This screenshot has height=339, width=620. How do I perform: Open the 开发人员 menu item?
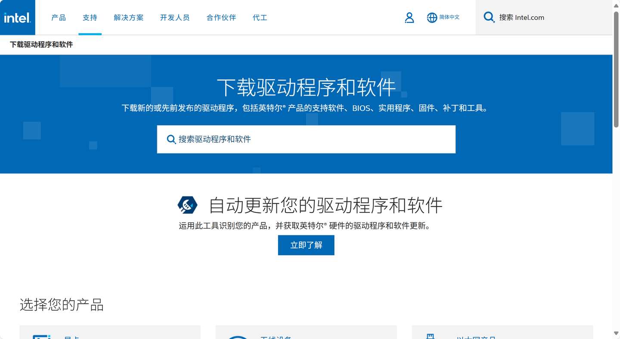175,18
